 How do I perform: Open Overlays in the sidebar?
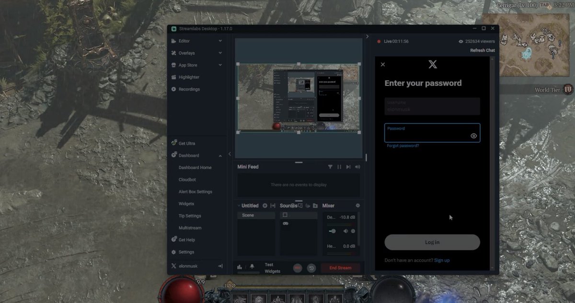pos(186,53)
